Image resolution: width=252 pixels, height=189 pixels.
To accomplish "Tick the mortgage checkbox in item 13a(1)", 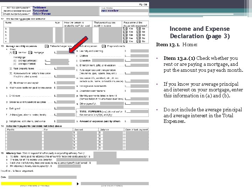I will click(30, 52).
